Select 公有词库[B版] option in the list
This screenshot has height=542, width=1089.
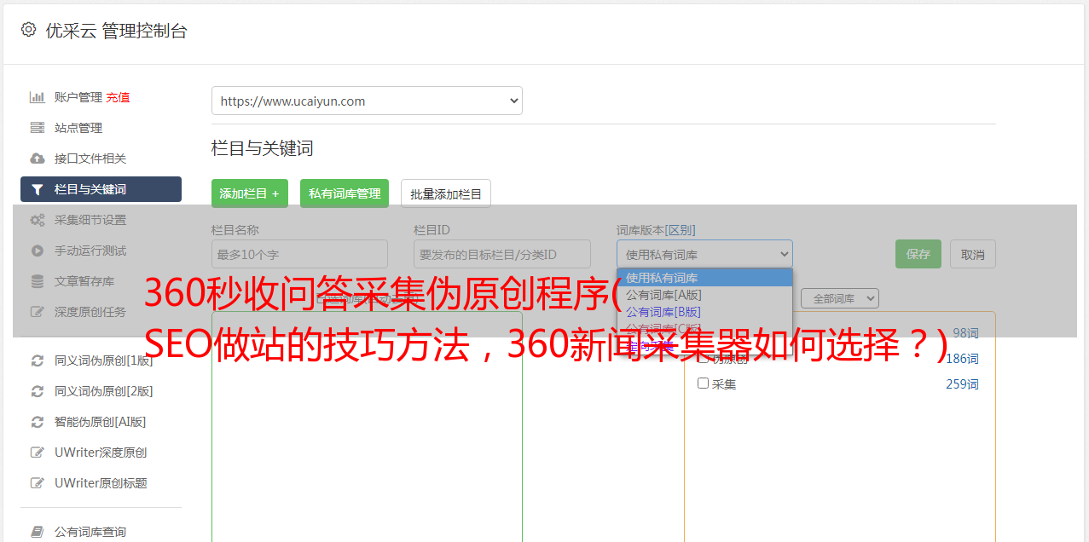(704, 312)
